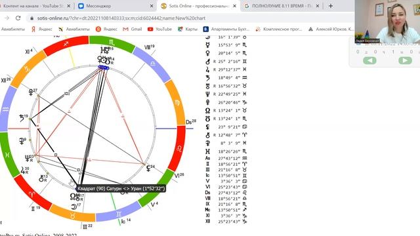Click the Moon glyph marked 17 in chart
Image resolution: width=420 pixels, height=236 pixels.
(73, 206)
